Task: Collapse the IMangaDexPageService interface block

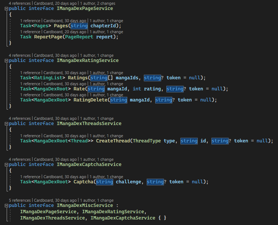Action: click(x=6, y=8)
